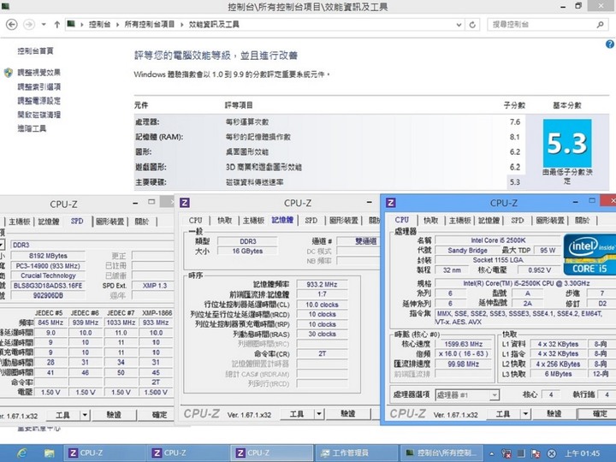Click 驗證 button in middle CPU-Z window
The height and width of the screenshot is (462, 616).
pyautogui.click(x=348, y=414)
